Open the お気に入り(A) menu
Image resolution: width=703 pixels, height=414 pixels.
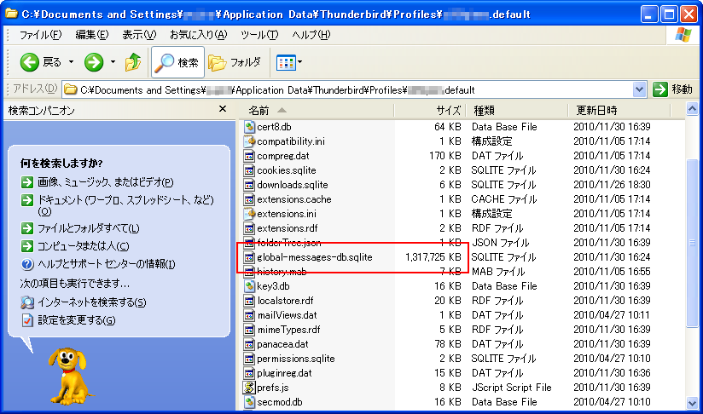(x=198, y=34)
